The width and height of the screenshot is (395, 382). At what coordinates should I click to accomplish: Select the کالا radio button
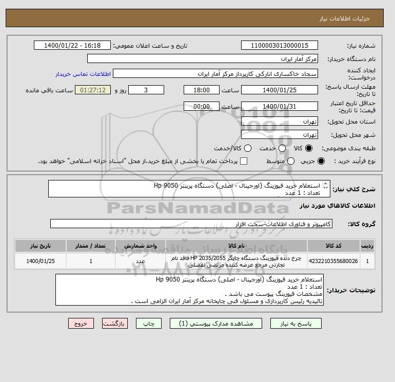309,148
